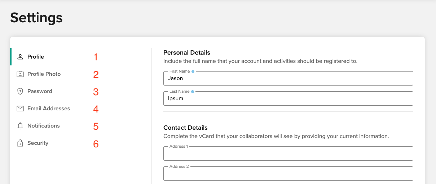Click the Security padlock icon
This screenshot has height=184, width=436.
point(20,143)
